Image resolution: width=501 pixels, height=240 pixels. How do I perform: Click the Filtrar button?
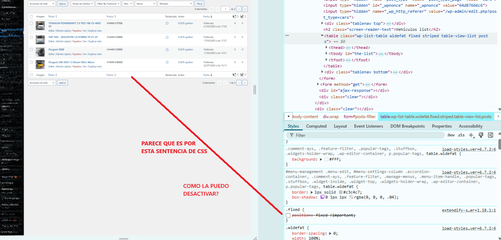click(x=199, y=3)
